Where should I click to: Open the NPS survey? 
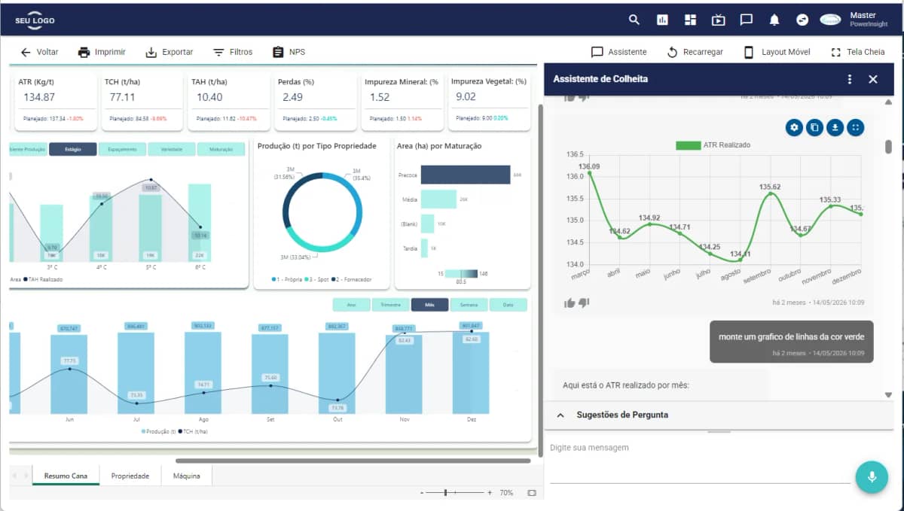(289, 52)
